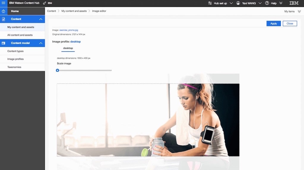Image resolution: width=304 pixels, height=170 pixels.
Task: Click the Scale image slider track
Action: [x=84, y=70]
